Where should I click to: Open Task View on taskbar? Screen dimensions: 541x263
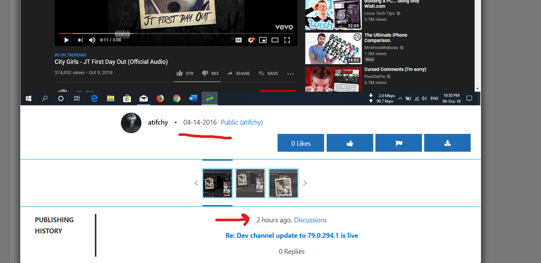(77, 98)
